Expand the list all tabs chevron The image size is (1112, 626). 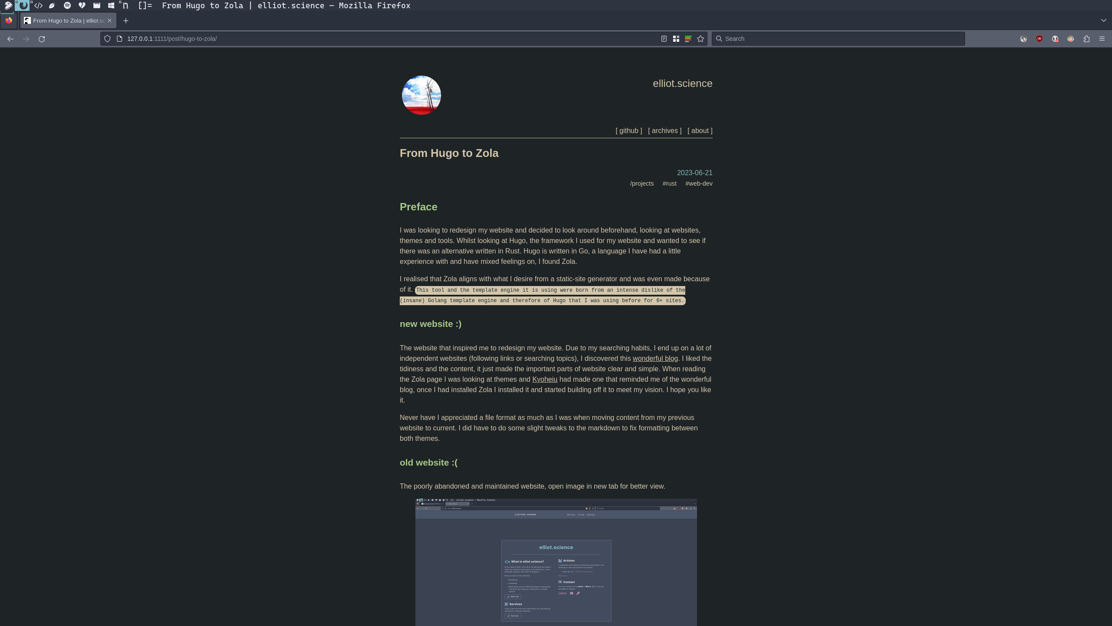(1103, 20)
